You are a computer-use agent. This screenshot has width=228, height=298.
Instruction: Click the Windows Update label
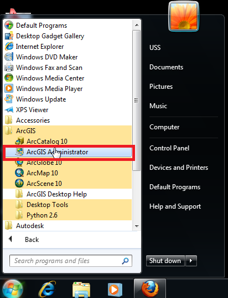[41, 99]
